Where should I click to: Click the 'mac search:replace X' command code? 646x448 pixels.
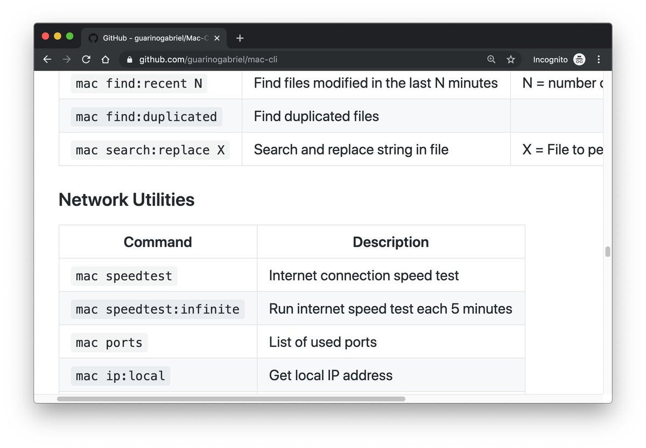click(150, 150)
